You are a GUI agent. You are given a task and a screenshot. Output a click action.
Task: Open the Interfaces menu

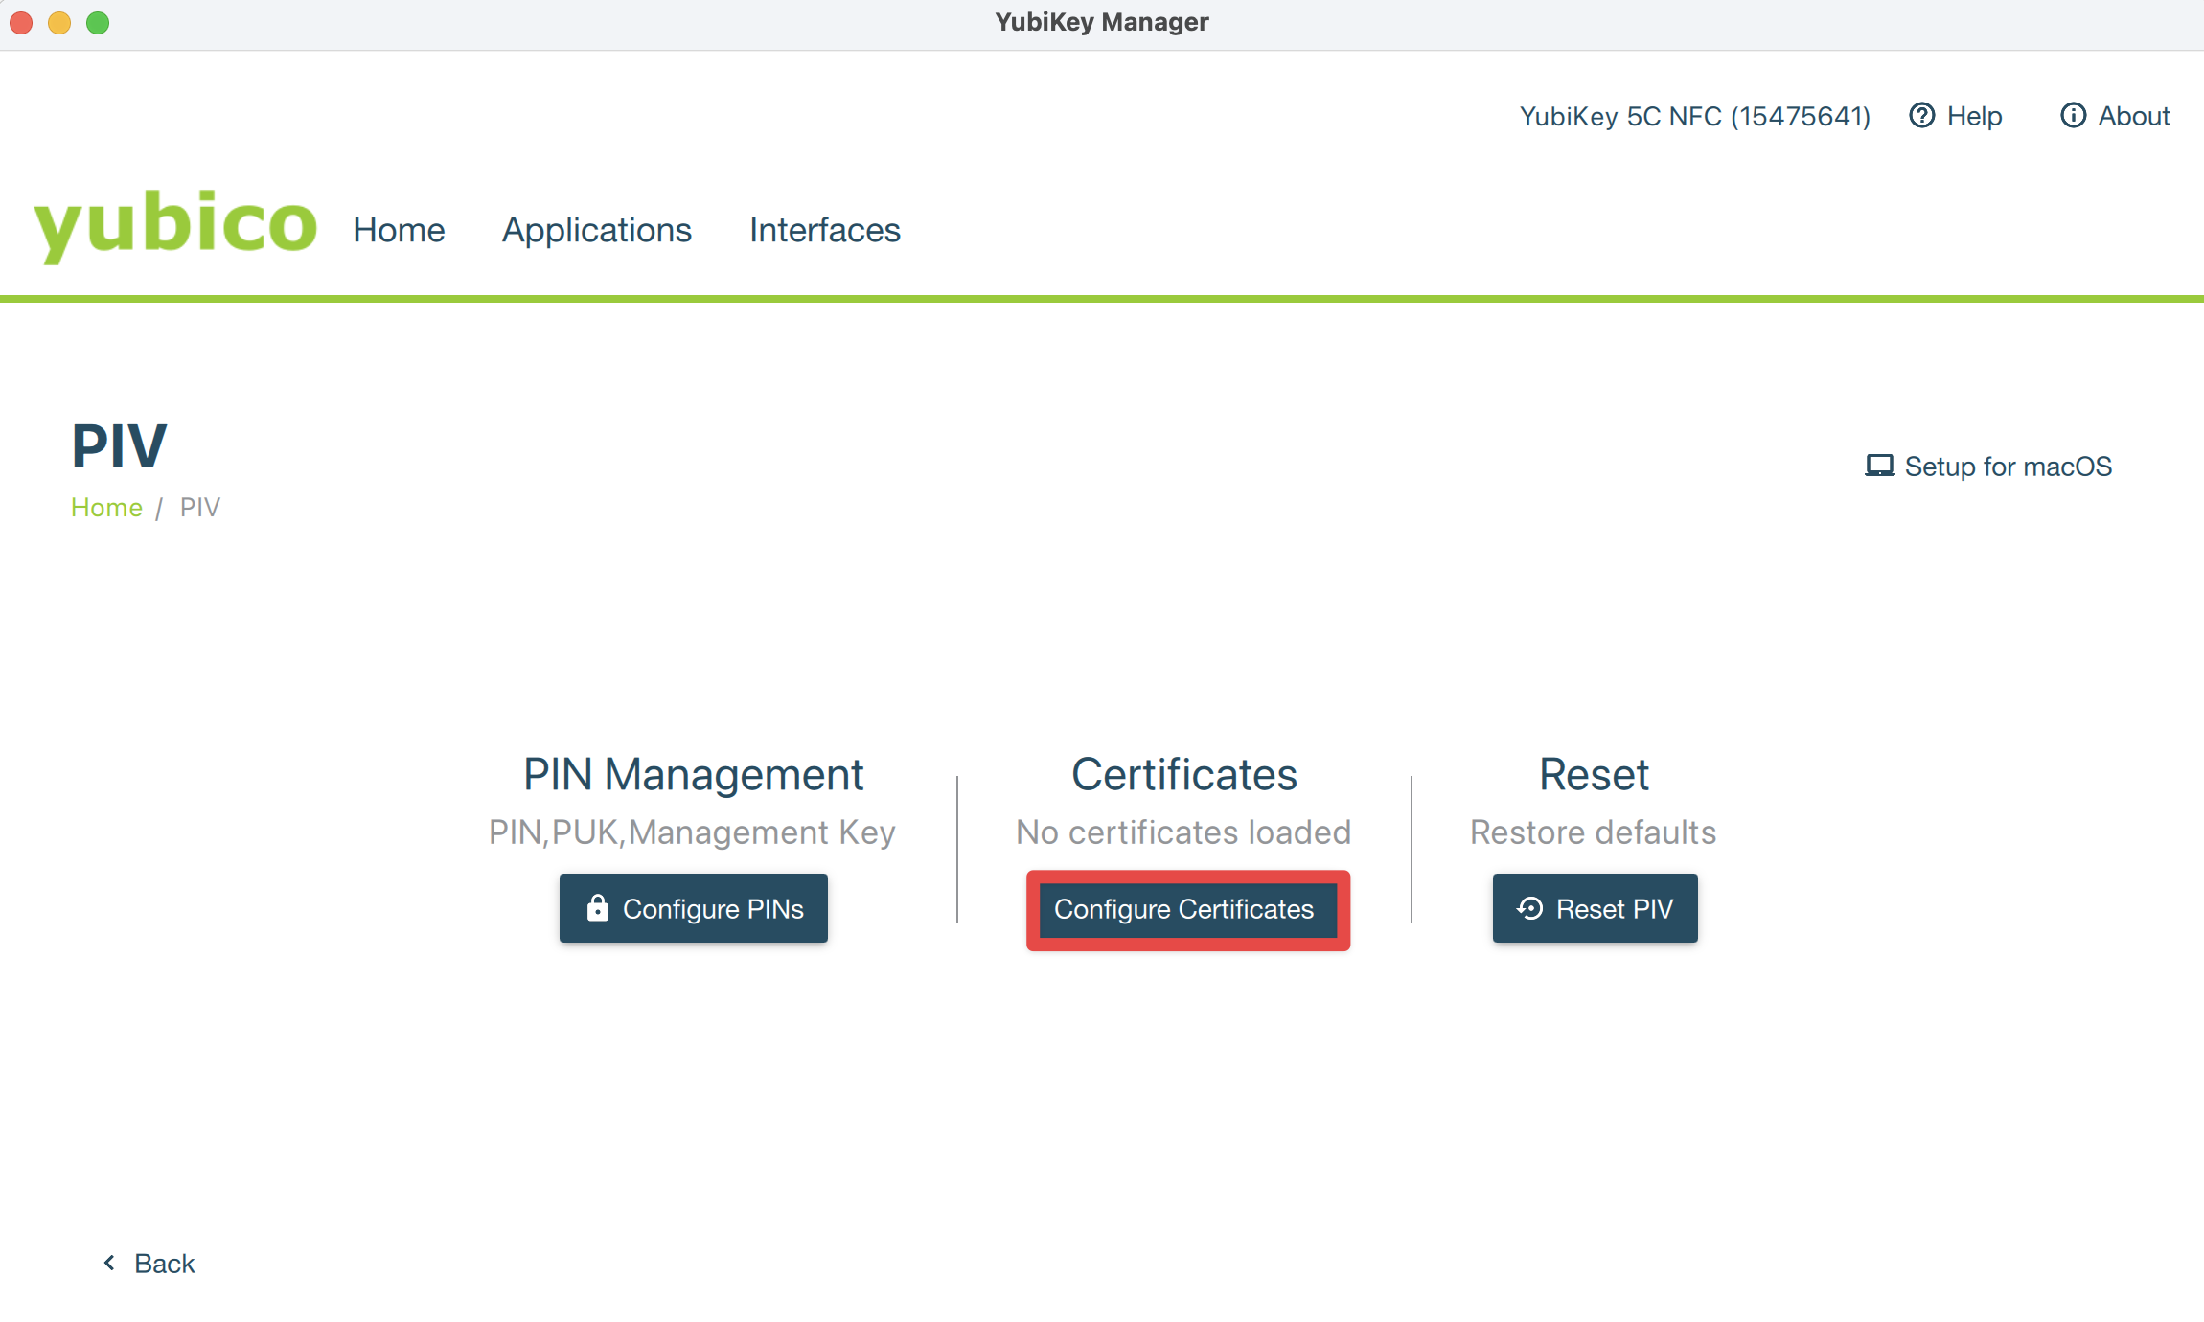(825, 230)
